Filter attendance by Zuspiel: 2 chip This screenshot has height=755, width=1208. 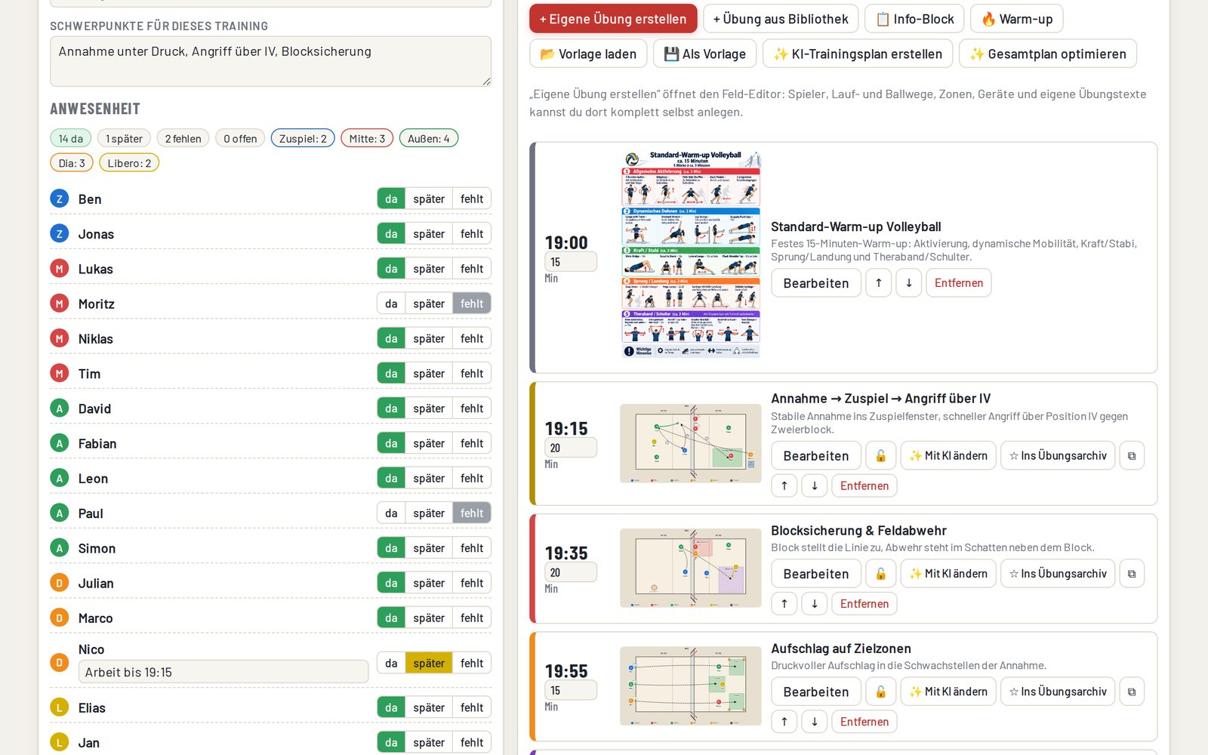tap(303, 138)
